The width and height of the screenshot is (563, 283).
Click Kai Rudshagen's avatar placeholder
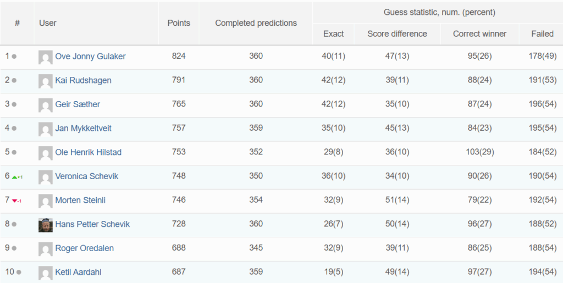click(x=46, y=81)
